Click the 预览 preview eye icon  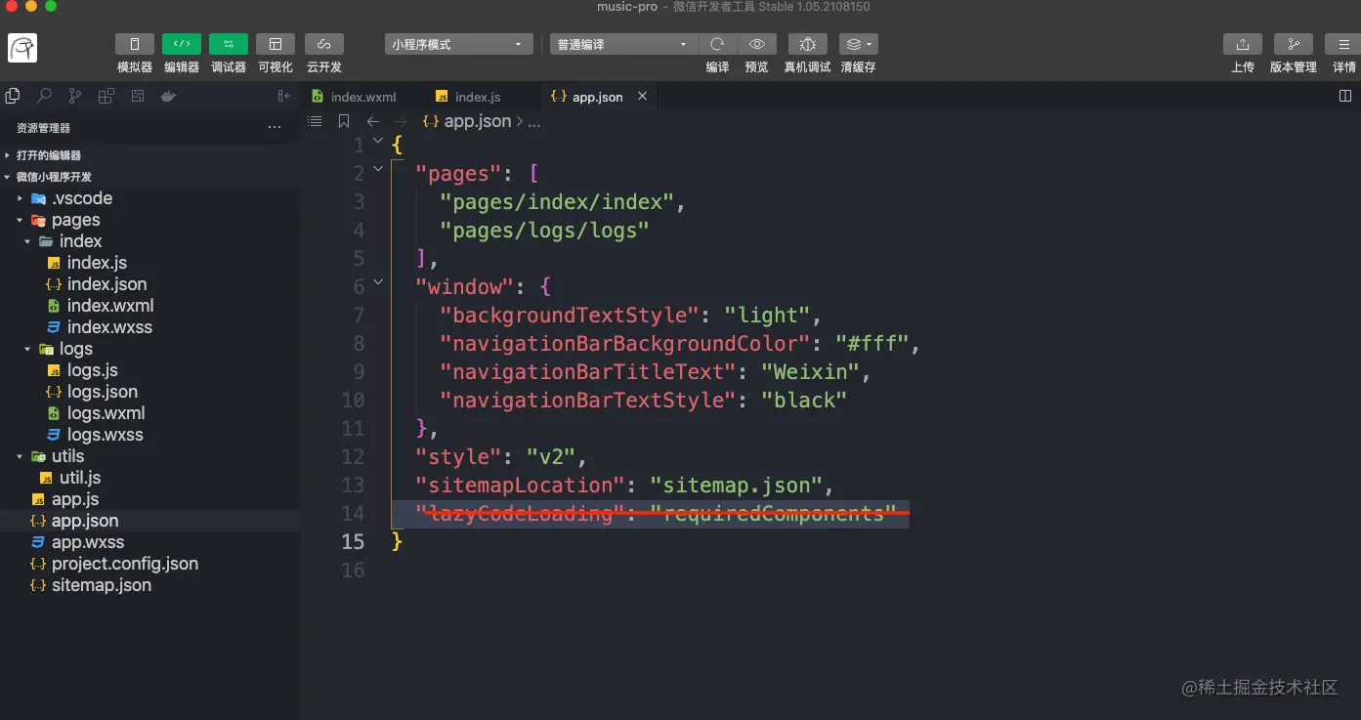point(757,44)
